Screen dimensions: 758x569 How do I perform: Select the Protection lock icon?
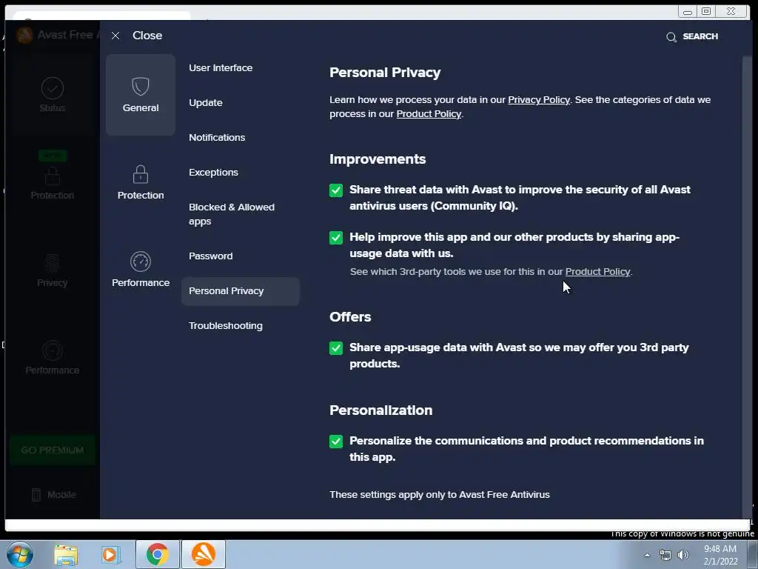[141, 174]
